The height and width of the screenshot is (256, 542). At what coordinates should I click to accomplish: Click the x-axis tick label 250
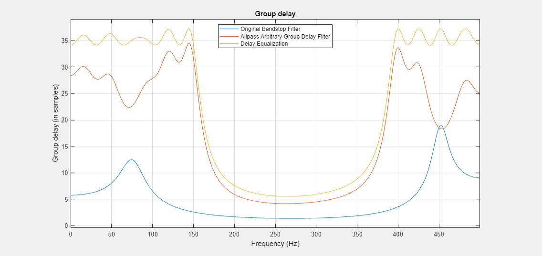click(x=275, y=234)
